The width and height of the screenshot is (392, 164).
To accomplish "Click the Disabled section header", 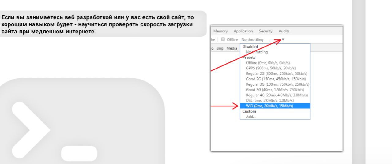I will click(x=250, y=47).
